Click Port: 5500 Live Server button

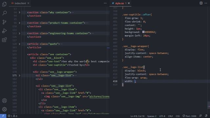189,116
